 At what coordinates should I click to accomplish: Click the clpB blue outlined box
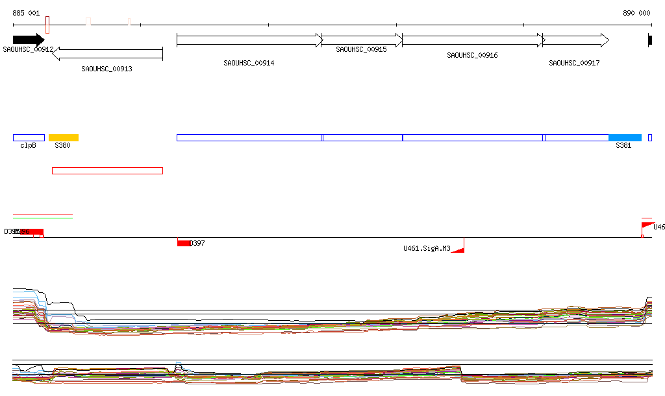tap(29, 137)
